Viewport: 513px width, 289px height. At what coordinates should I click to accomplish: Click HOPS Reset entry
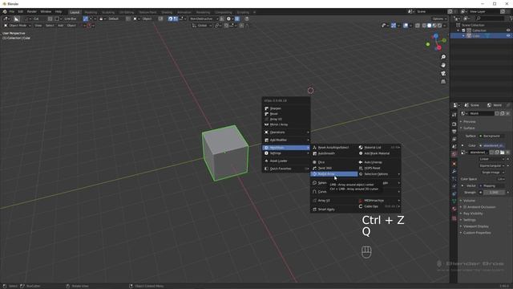click(379, 168)
